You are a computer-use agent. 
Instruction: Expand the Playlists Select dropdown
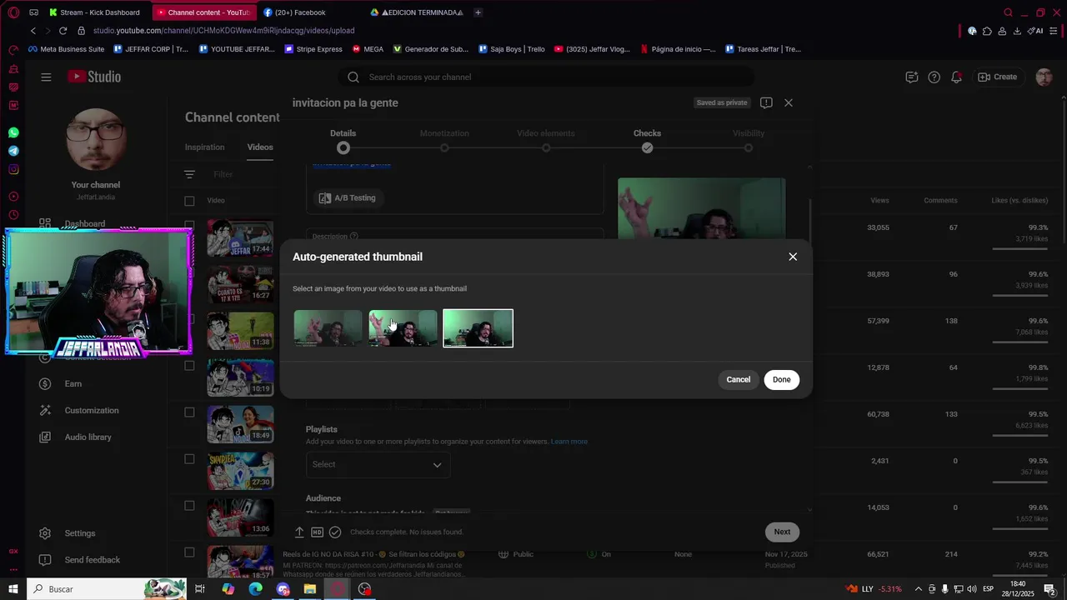378,465
